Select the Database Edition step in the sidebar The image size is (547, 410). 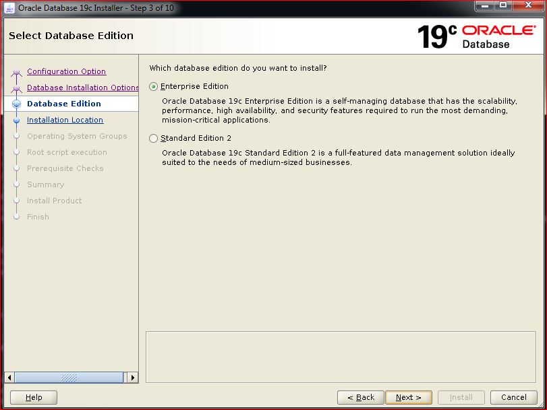point(64,104)
